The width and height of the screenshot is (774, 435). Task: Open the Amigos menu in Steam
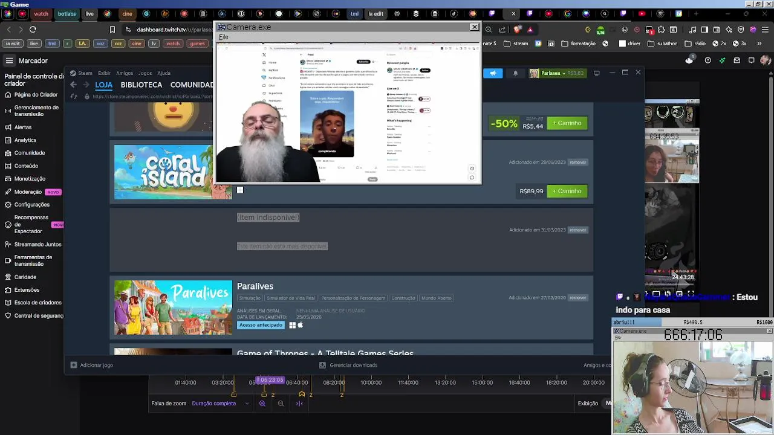point(125,73)
